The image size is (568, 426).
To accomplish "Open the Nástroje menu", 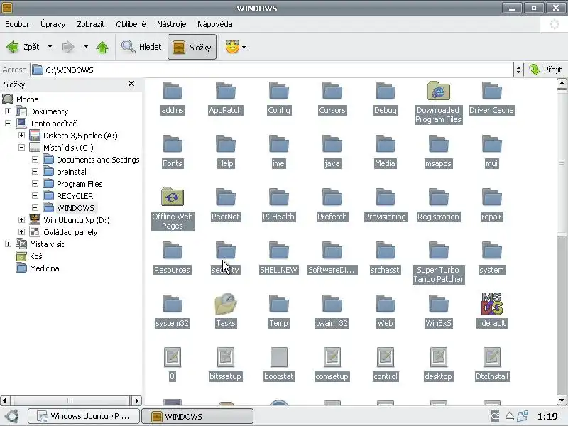I will pos(171,24).
